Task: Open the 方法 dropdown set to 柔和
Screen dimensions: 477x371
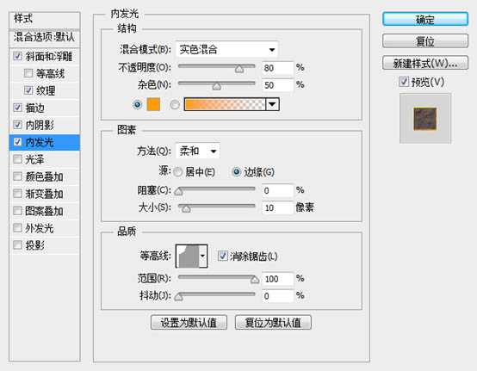Action: (198, 151)
